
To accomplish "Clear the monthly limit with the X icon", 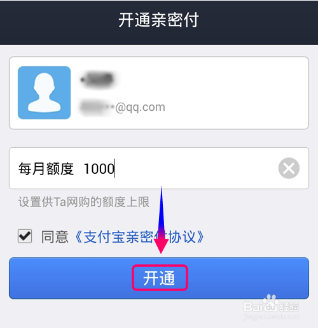I will (289, 168).
